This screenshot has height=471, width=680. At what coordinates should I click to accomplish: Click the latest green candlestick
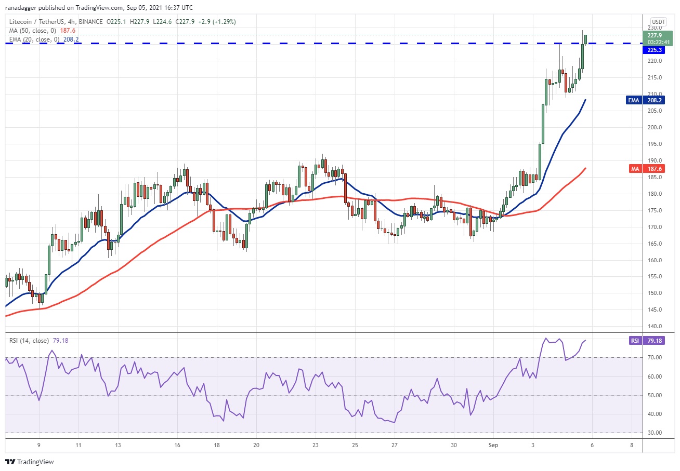586,39
